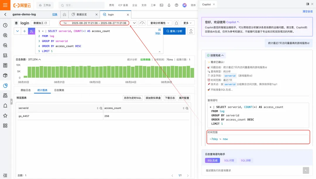316x179 pixels.
Task: Open the 费用 menu
Action: (x=112, y=5)
